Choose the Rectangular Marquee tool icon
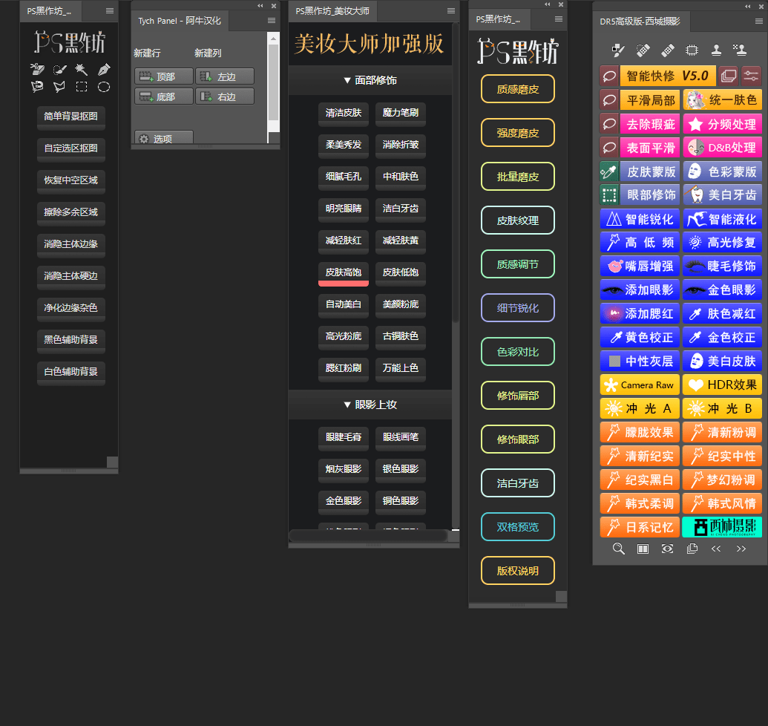Screen dimensions: 768x726 pos(82,87)
